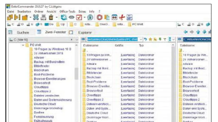Select drive D in left drive bar
The width and height of the screenshot is (218, 122).
20,24
